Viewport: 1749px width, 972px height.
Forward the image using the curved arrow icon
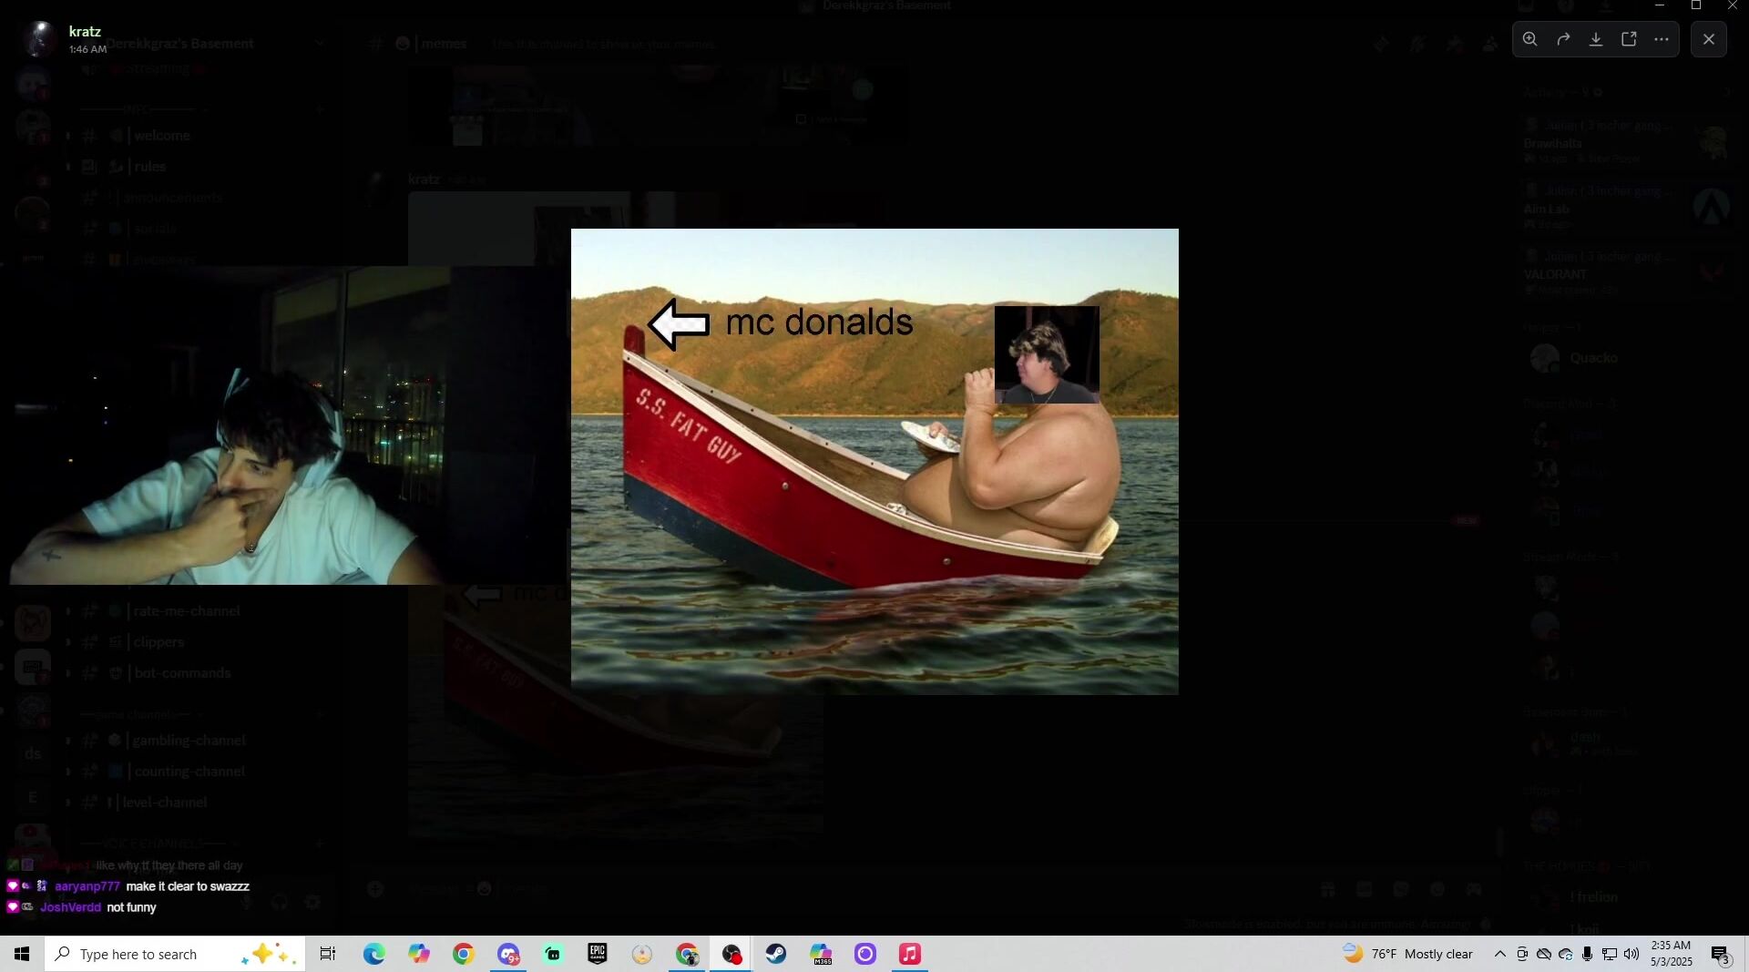click(x=1563, y=39)
